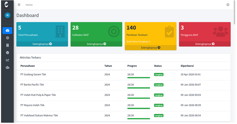Open the users settings sidebar icon
Image resolution: width=237 pixels, height=124 pixels.
(7, 68)
